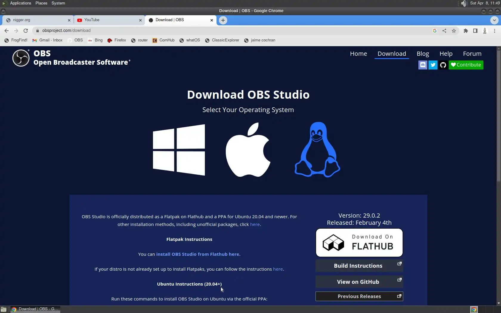Open Build Instructions
The image size is (501, 313).
tap(359, 266)
